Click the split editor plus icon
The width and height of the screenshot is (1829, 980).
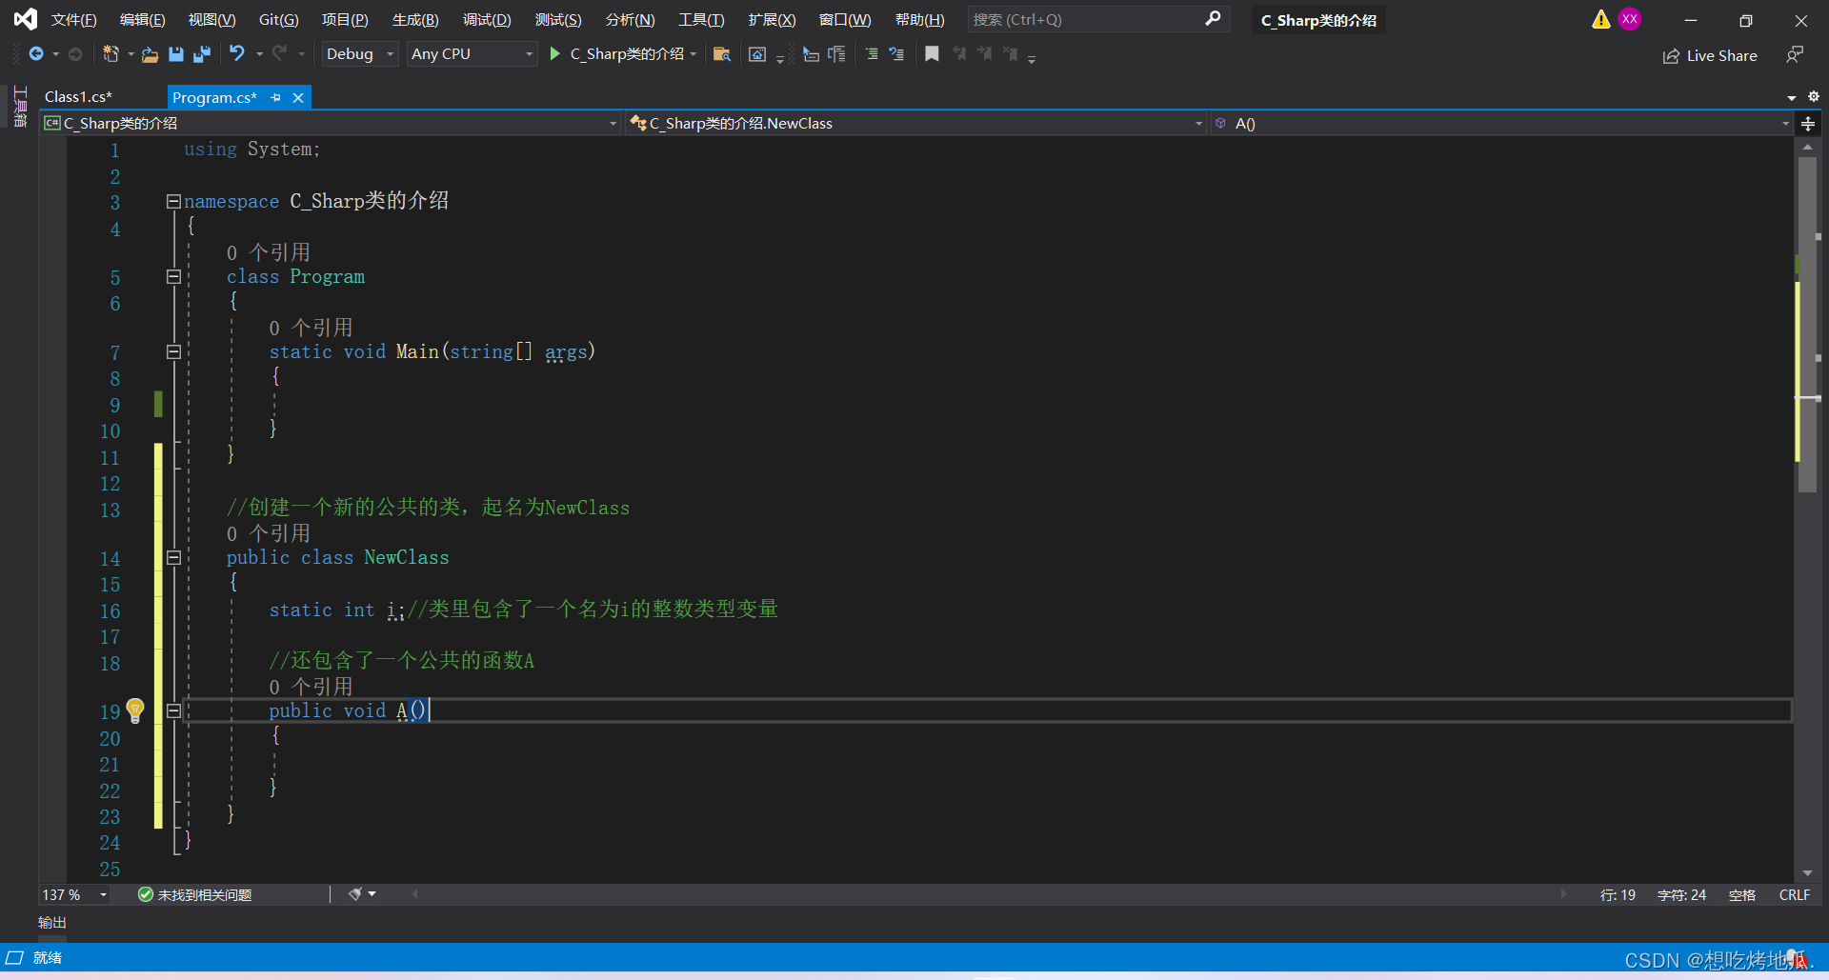1808,124
